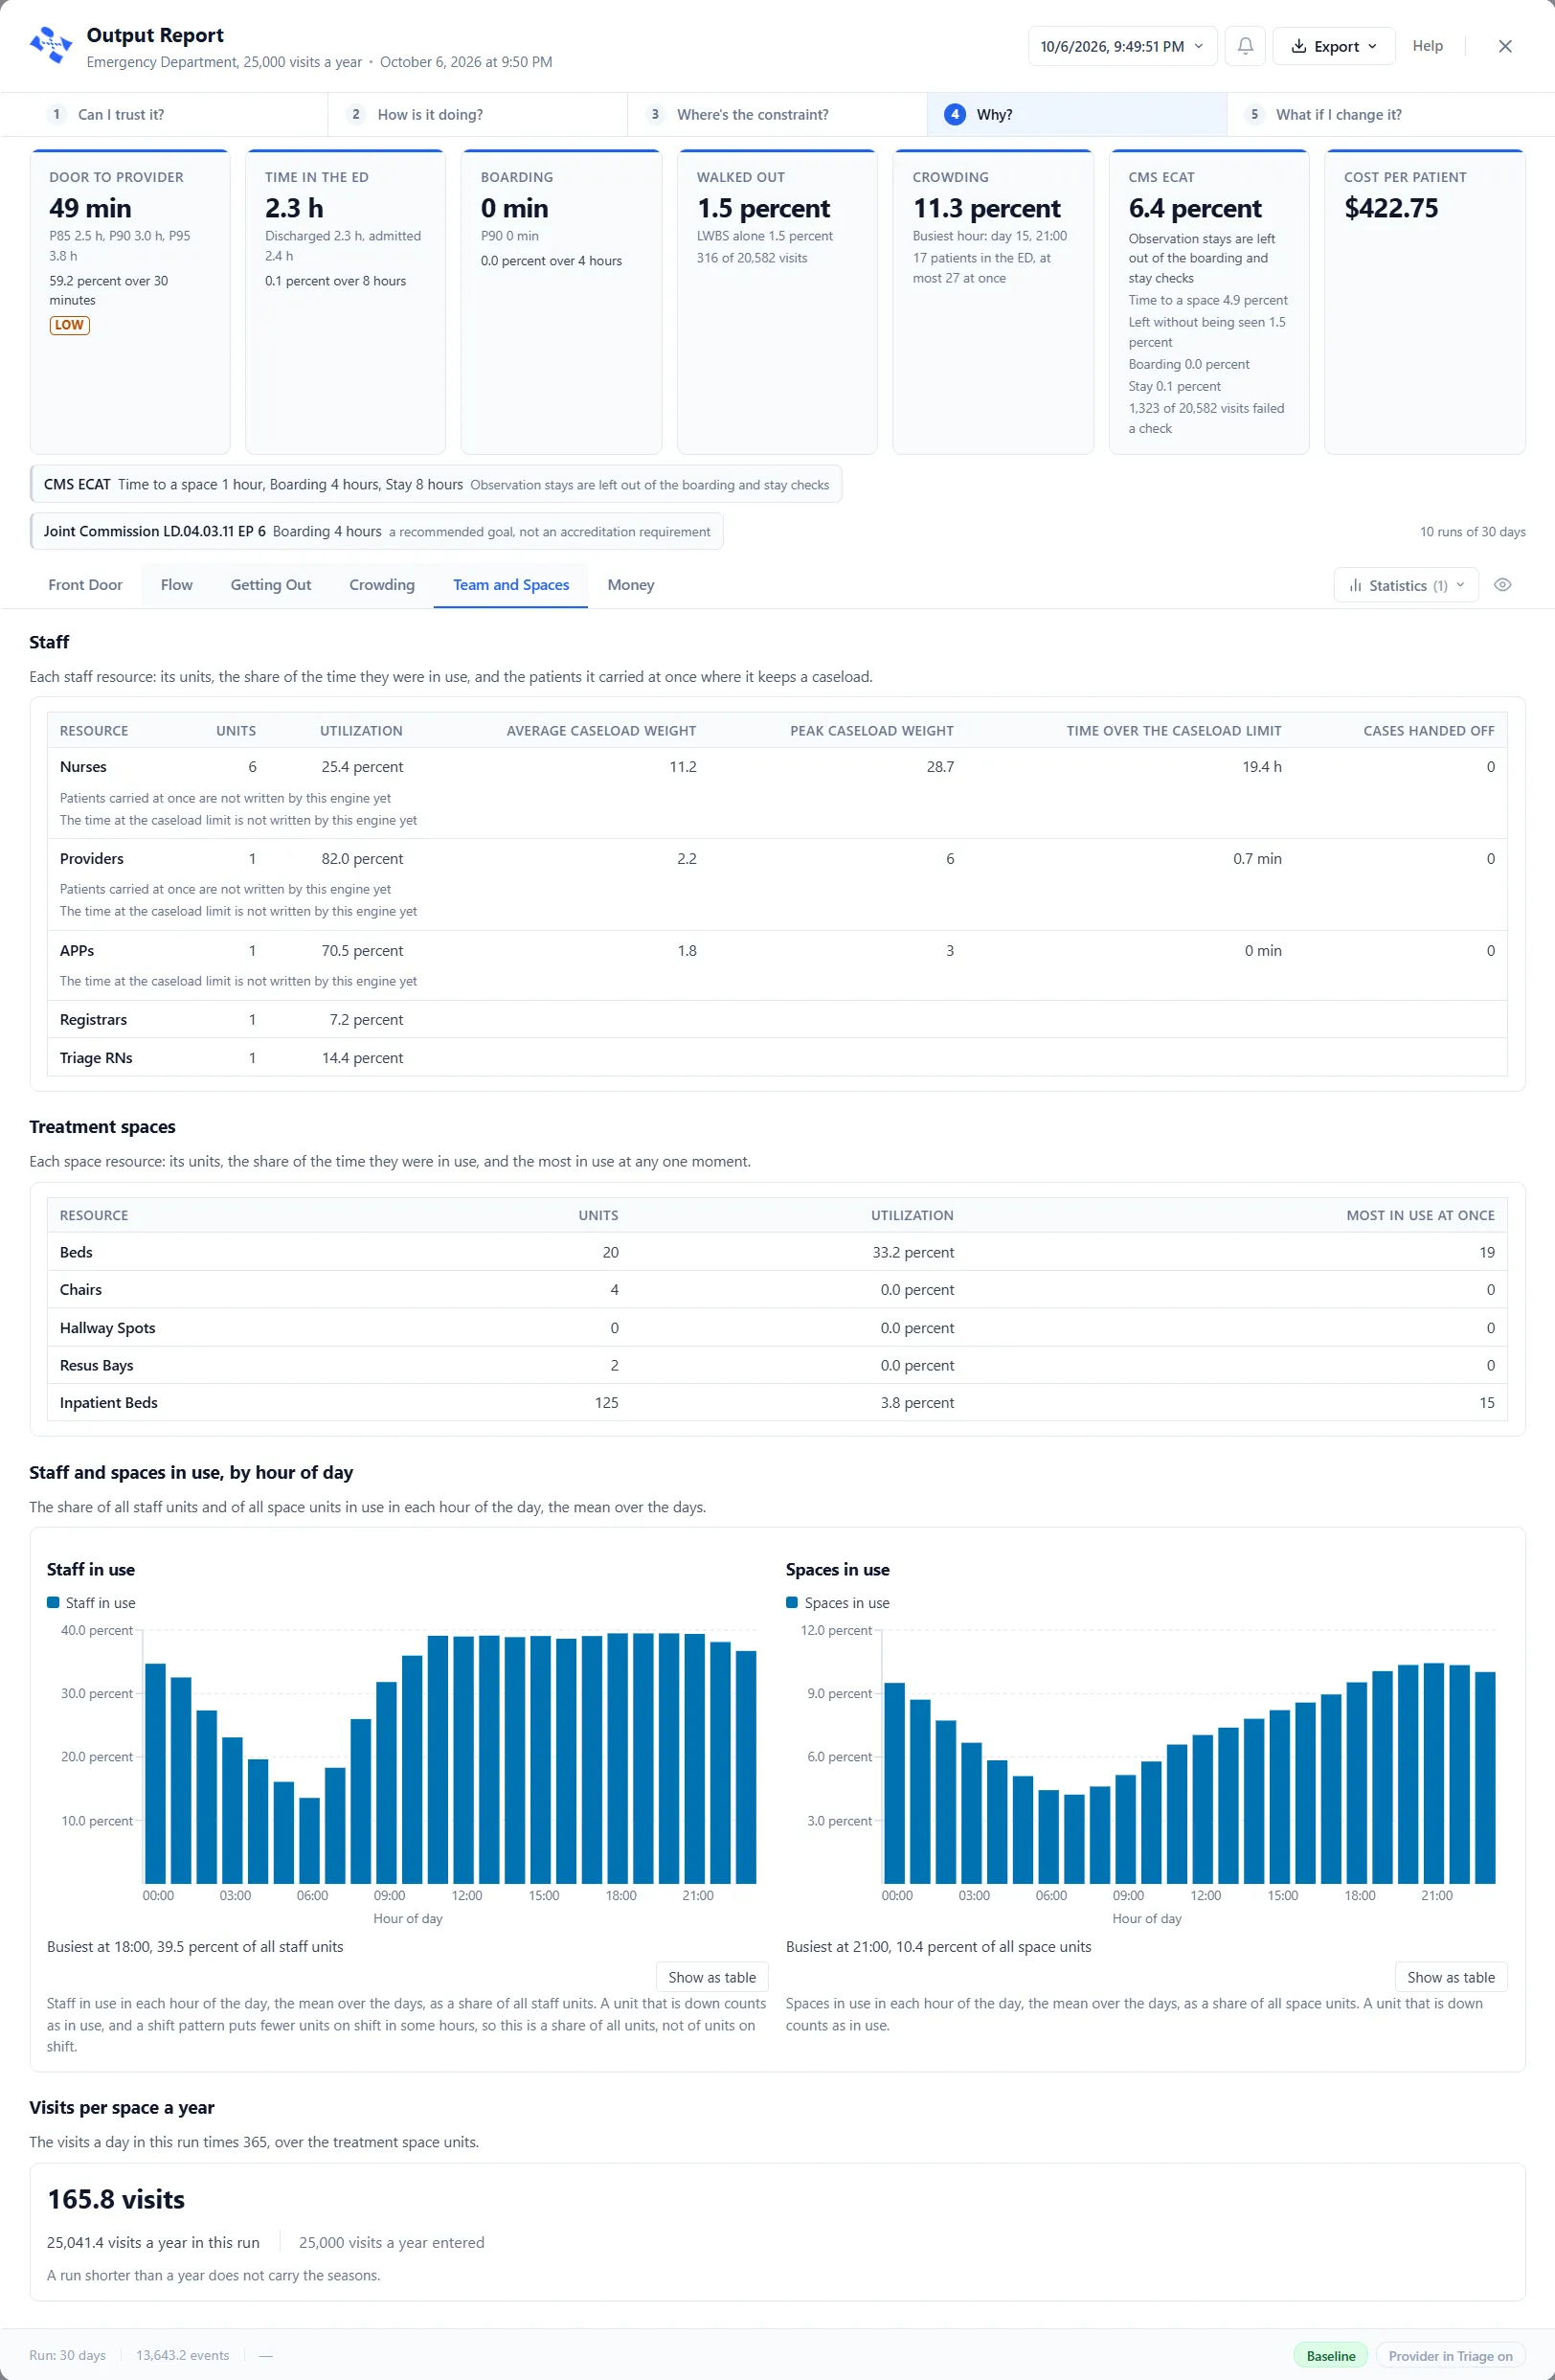This screenshot has height=2380, width=1555.
Task: Go to step 2 How is it doing?
Action: (x=477, y=115)
